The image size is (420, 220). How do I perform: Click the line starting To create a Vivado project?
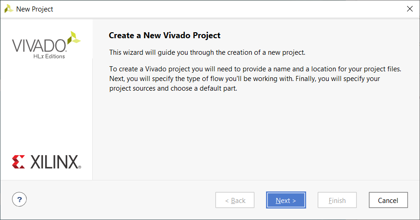pyautogui.click(x=255, y=69)
